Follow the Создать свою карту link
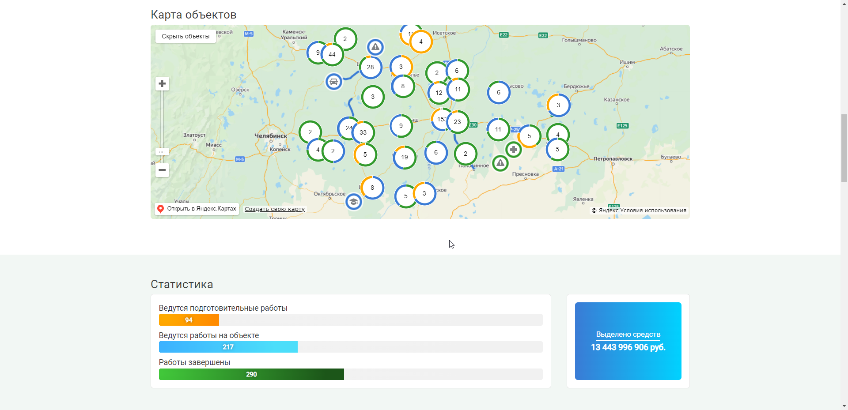This screenshot has height=410, width=848. tap(275, 209)
